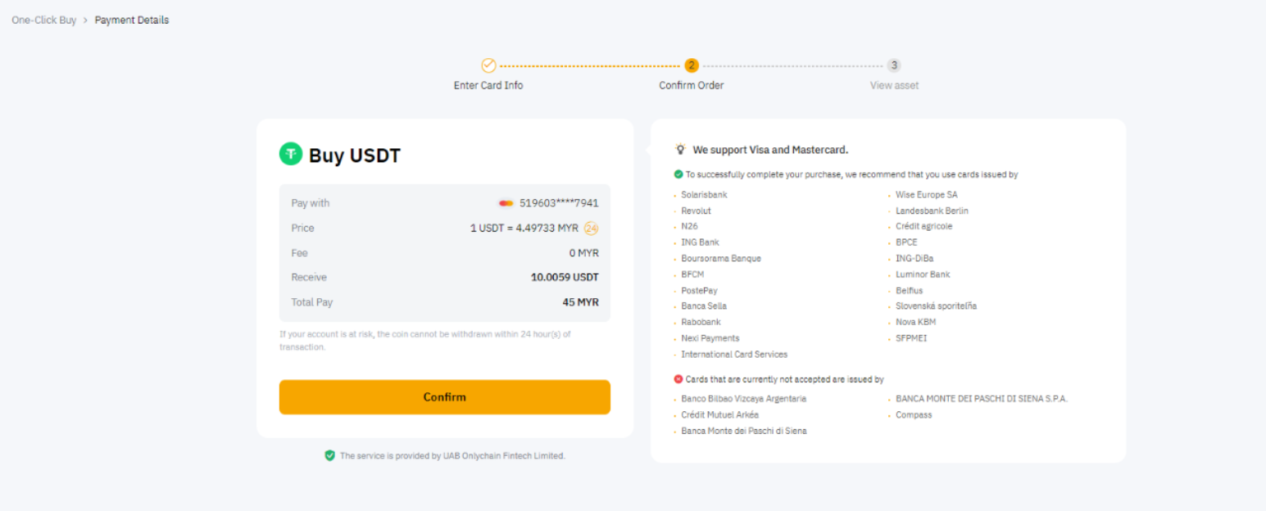Viewport: 1266px width, 511px height.
Task: Open the One-Click Buy breadcrumb link
Action: coord(43,19)
